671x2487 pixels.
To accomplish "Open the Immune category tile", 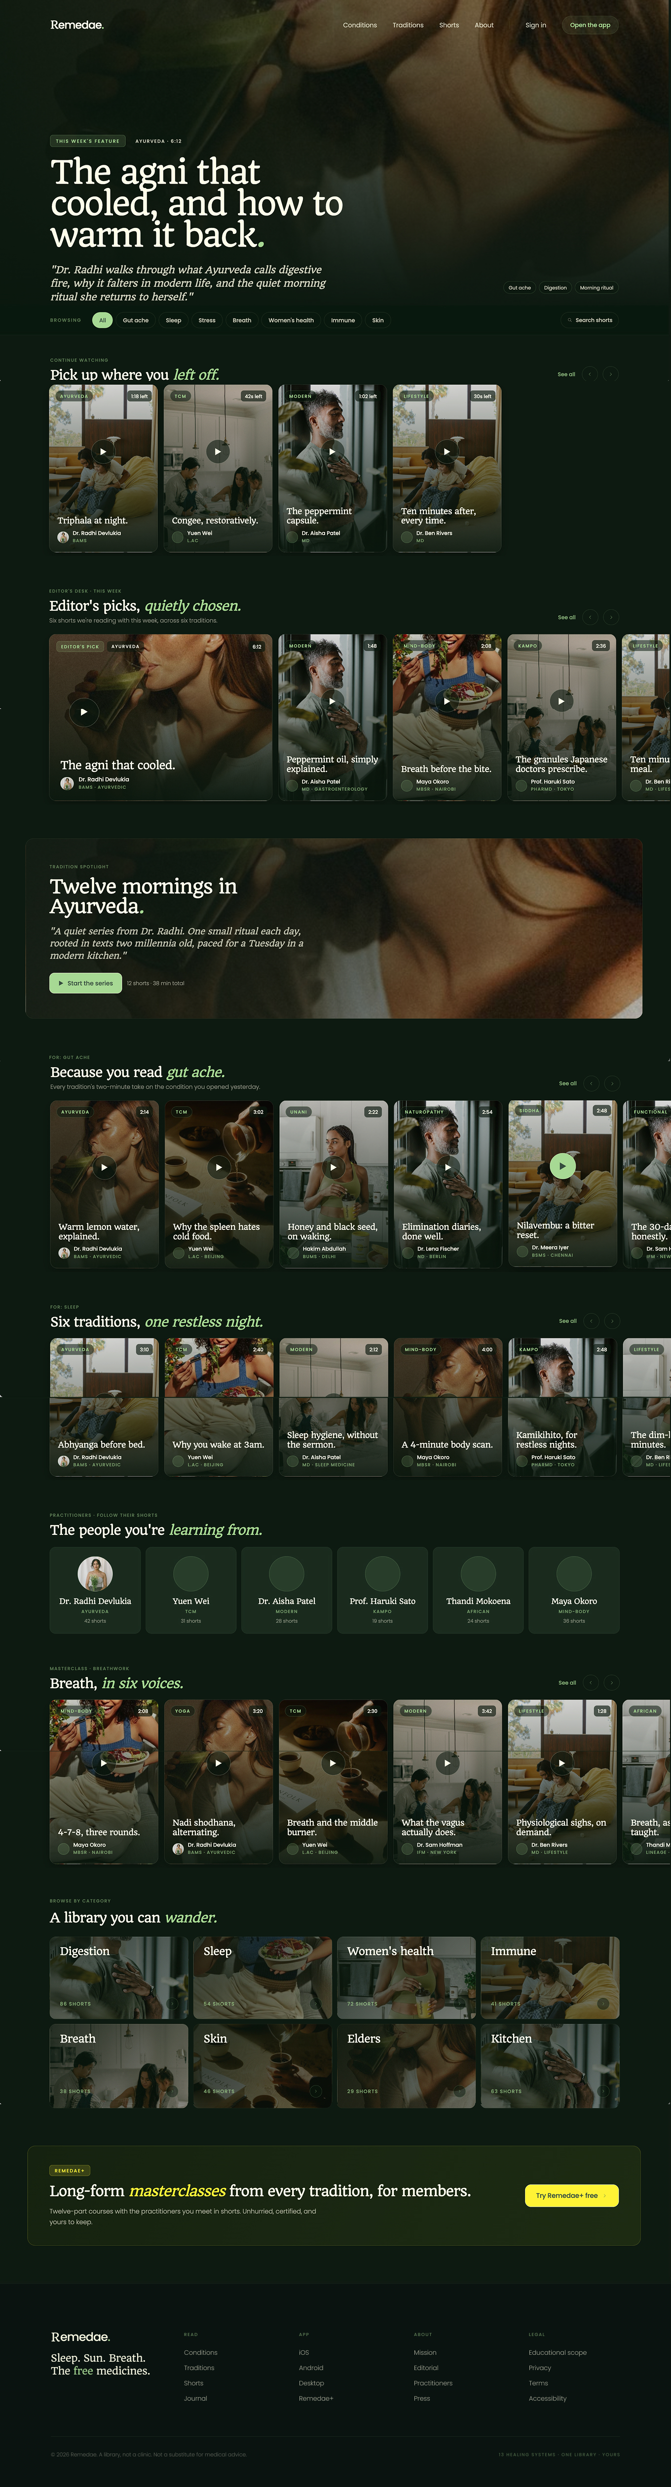I will [550, 1978].
